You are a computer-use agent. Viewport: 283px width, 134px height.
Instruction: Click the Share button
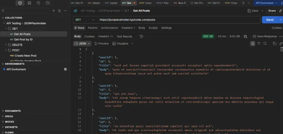(x=272, y=11)
